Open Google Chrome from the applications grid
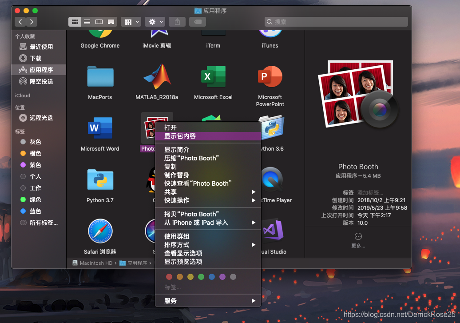Image resolution: width=460 pixels, height=323 pixels. [100, 33]
